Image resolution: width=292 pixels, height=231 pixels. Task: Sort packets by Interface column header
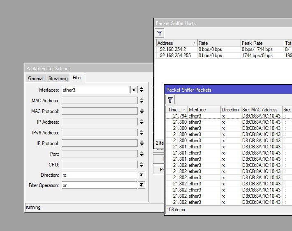pos(204,110)
